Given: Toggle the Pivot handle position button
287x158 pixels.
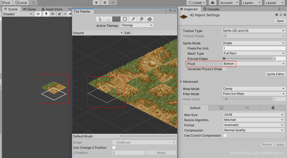Looking at the screenshot, I should (5, 3).
